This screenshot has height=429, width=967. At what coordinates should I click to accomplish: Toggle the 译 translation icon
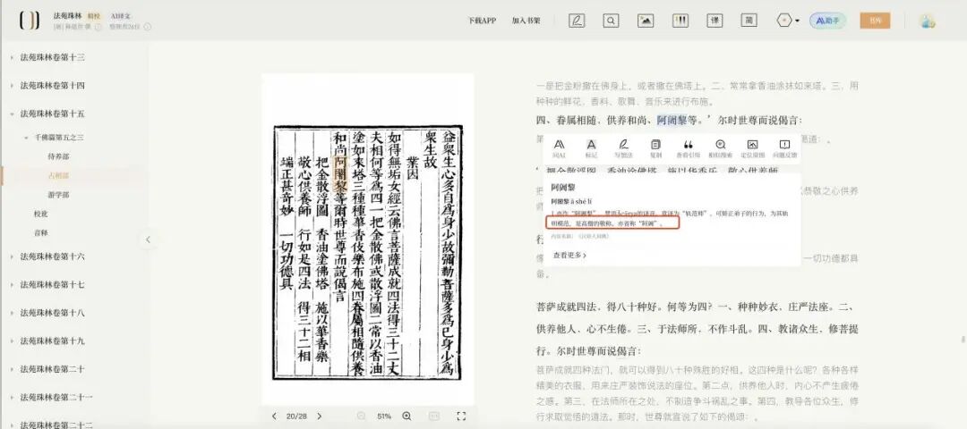[x=715, y=21]
